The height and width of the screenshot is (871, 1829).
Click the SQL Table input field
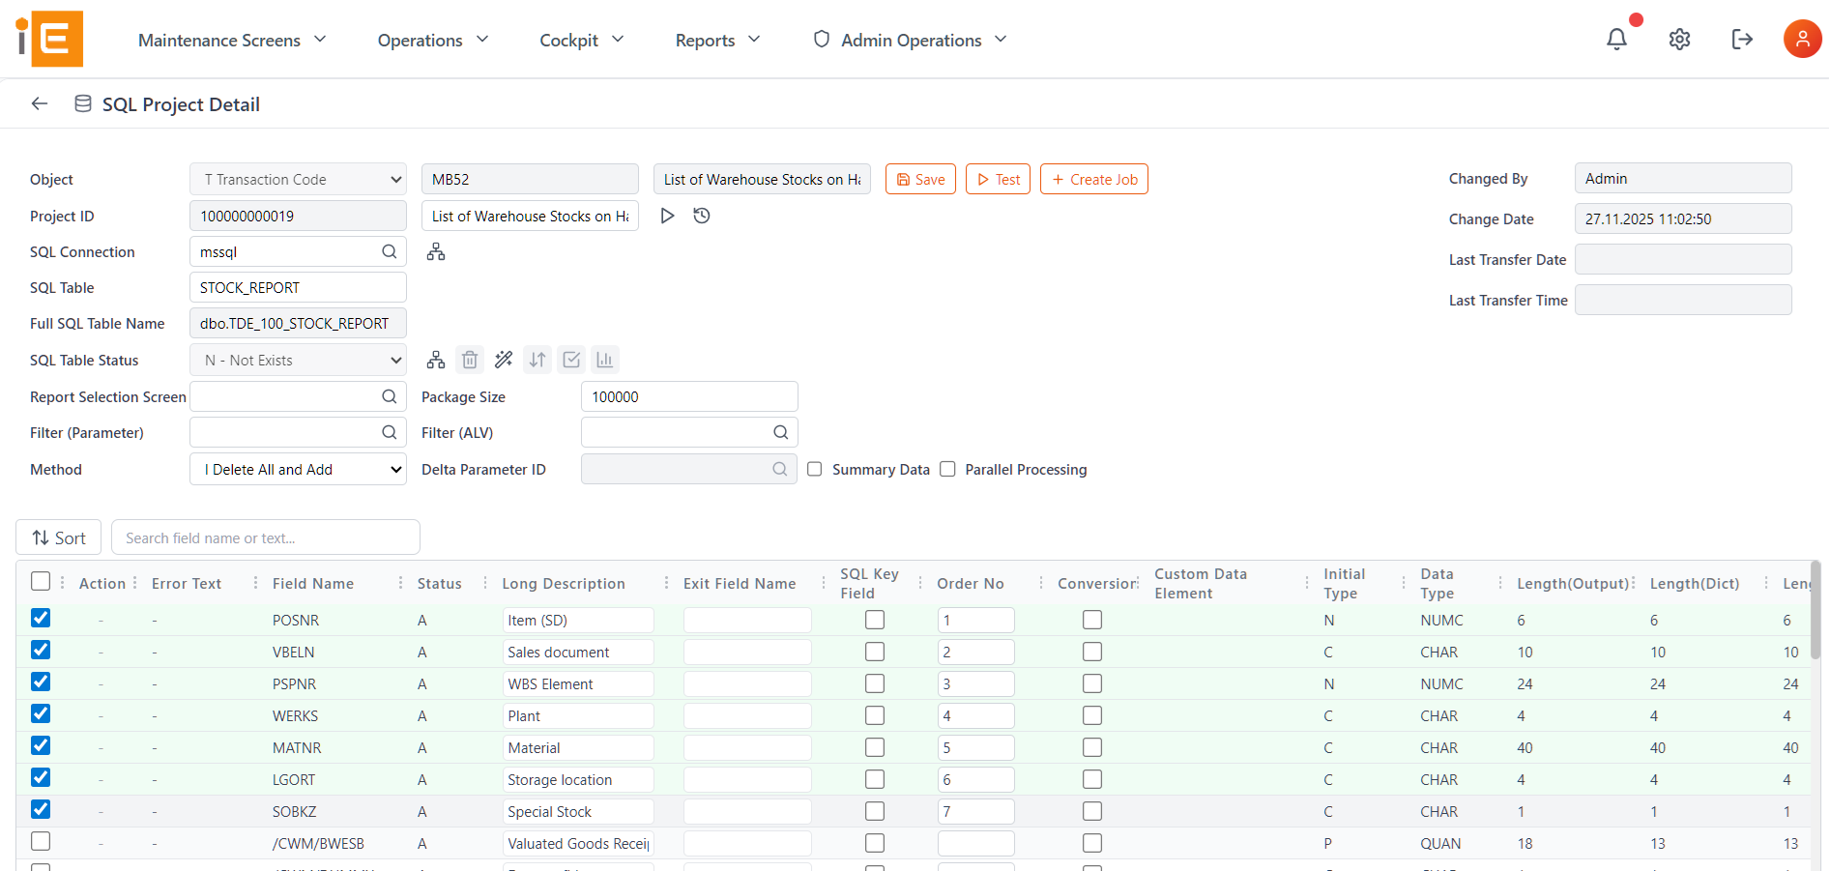tap(298, 287)
